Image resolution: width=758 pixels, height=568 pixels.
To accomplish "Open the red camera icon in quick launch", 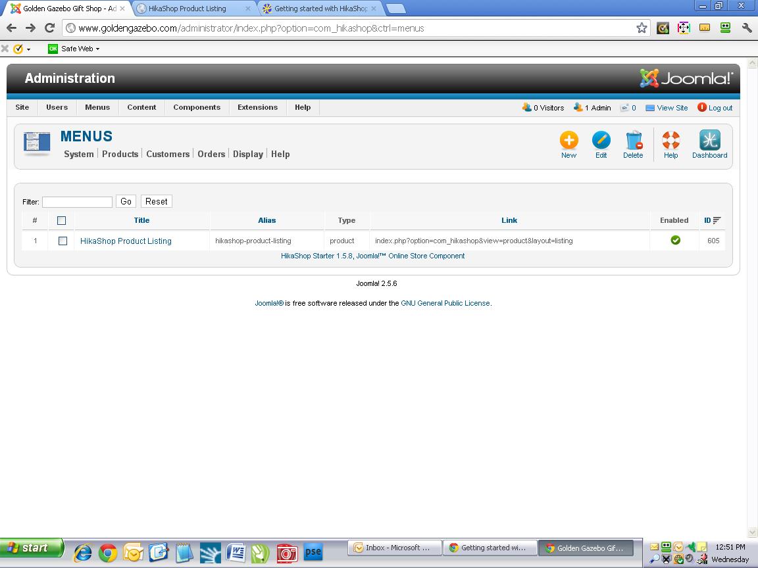I will pyautogui.click(x=287, y=553).
